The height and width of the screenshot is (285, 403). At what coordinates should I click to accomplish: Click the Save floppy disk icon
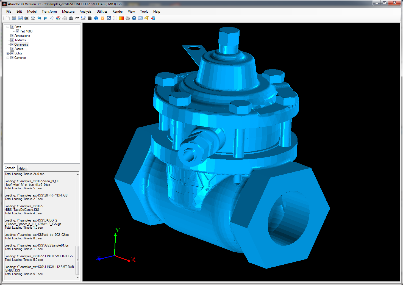coord(20,18)
